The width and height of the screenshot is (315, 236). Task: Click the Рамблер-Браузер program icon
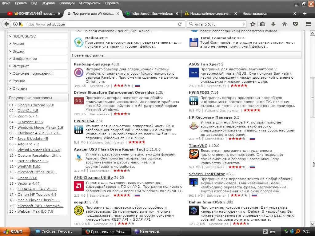pos(78,73)
